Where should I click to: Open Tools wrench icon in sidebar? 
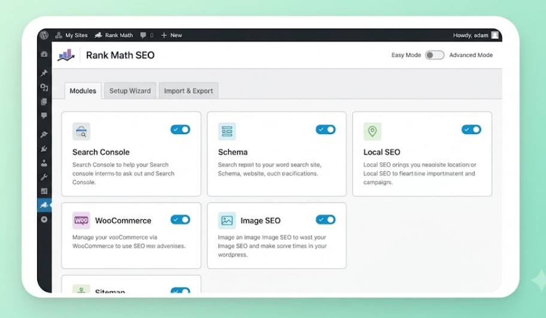click(44, 177)
